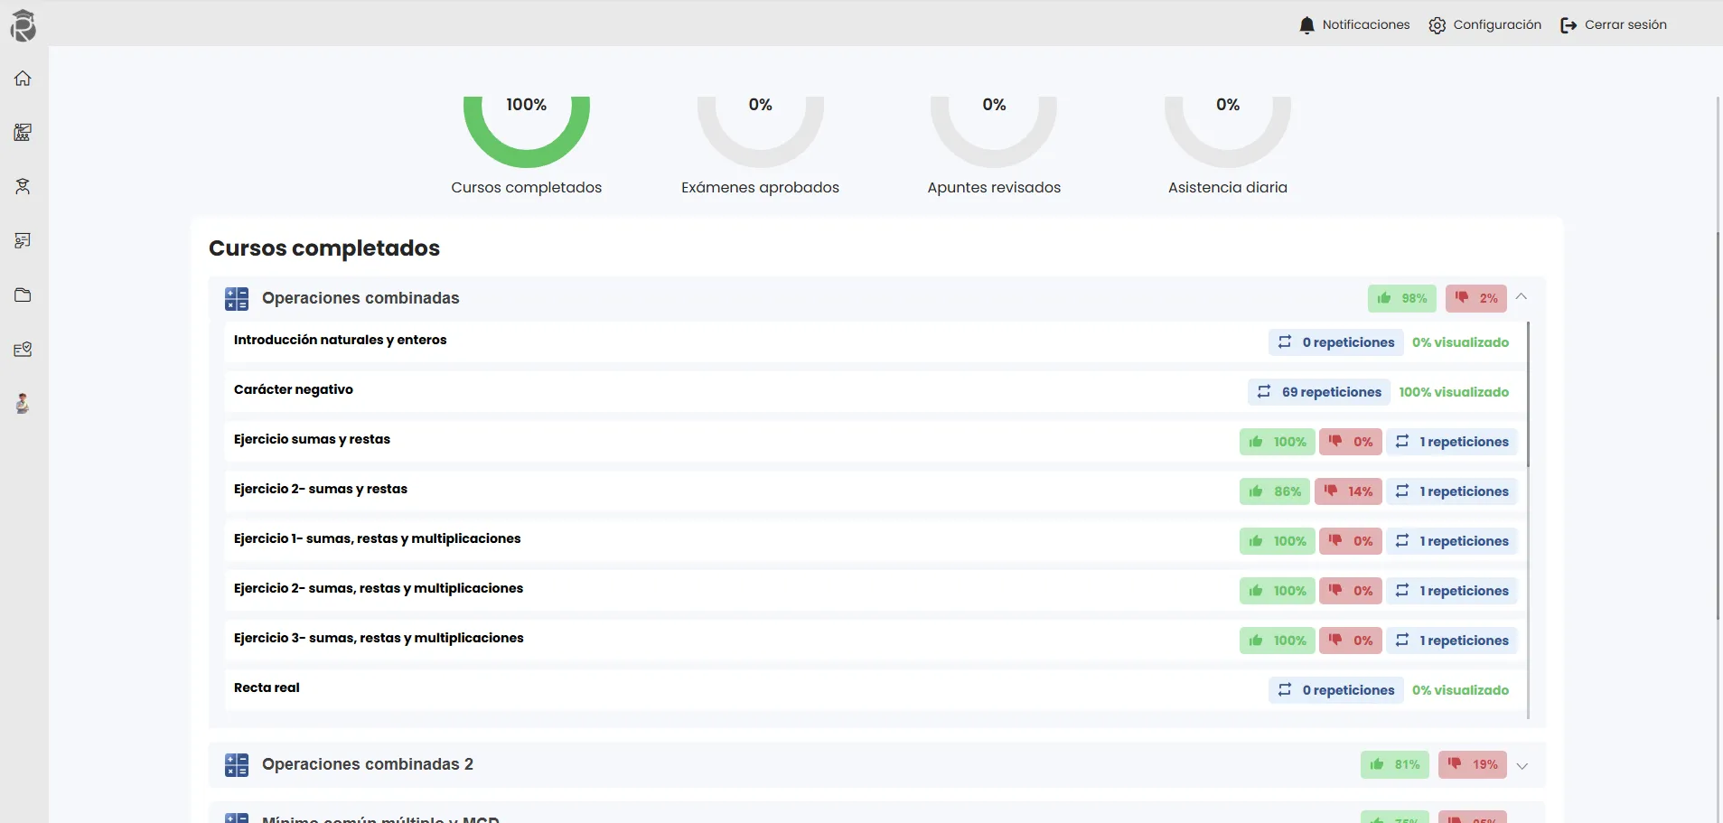Open Configuración settings
The width and height of the screenshot is (1723, 823).
1485,25
